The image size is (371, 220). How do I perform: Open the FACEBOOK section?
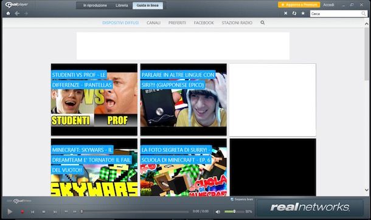(204, 22)
